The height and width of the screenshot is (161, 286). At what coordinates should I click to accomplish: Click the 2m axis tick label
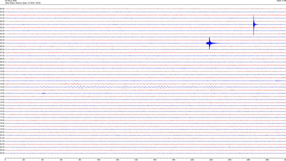point(24,160)
